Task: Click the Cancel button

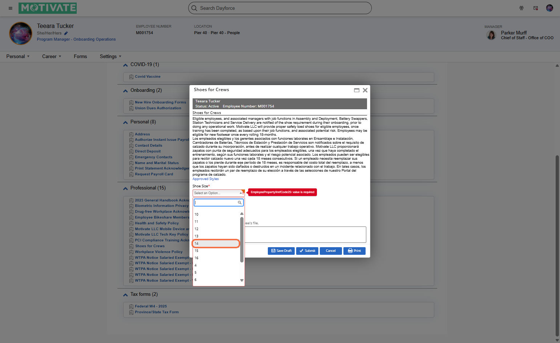Action: click(x=331, y=251)
